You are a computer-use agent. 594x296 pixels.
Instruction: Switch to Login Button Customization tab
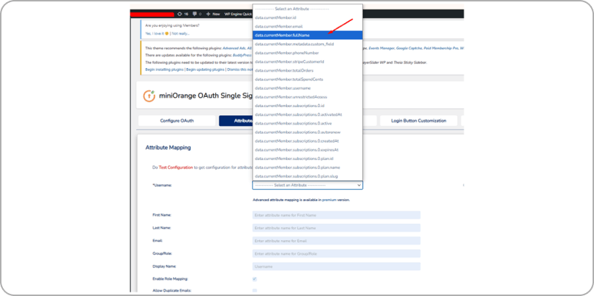click(x=419, y=121)
